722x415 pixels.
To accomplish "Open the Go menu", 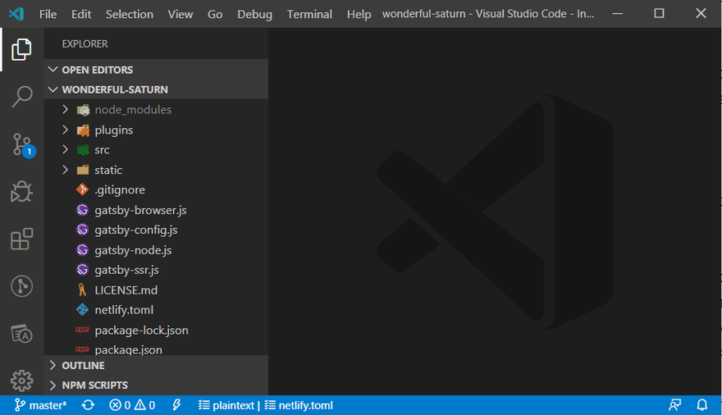I will [x=215, y=14].
